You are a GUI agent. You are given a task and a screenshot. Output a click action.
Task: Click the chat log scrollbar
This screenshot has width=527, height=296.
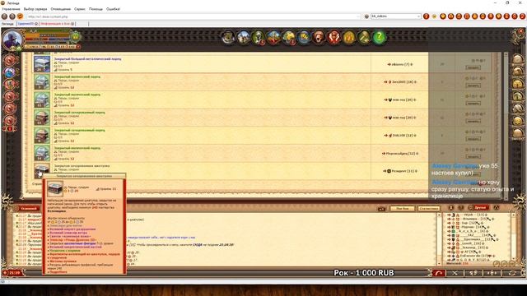438,239
